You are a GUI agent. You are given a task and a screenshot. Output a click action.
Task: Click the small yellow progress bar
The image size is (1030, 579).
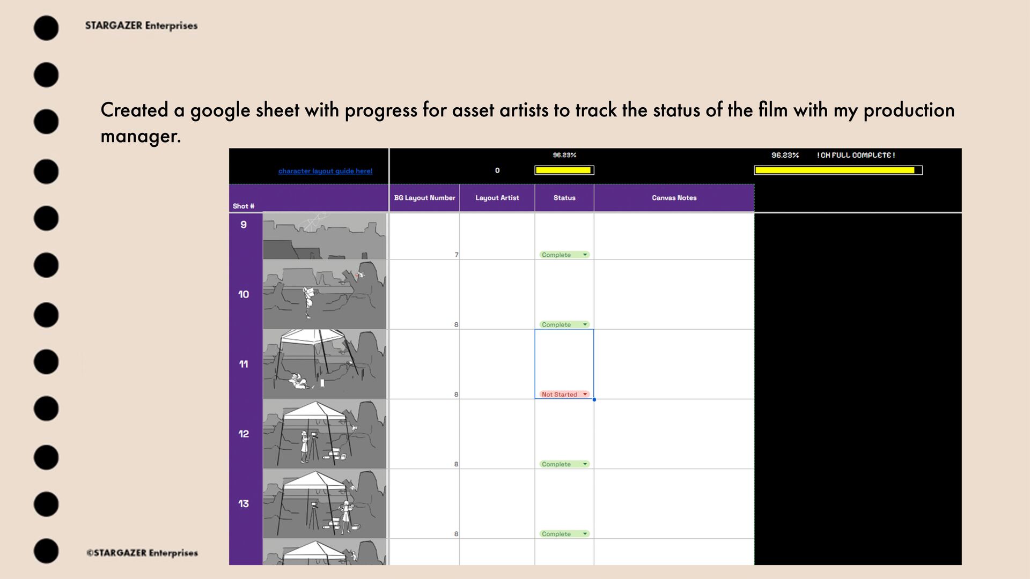pyautogui.click(x=564, y=170)
